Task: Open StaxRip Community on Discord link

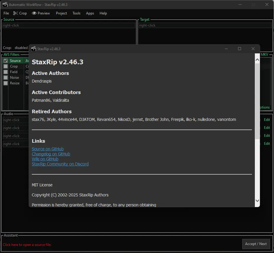Action: pos(60,164)
